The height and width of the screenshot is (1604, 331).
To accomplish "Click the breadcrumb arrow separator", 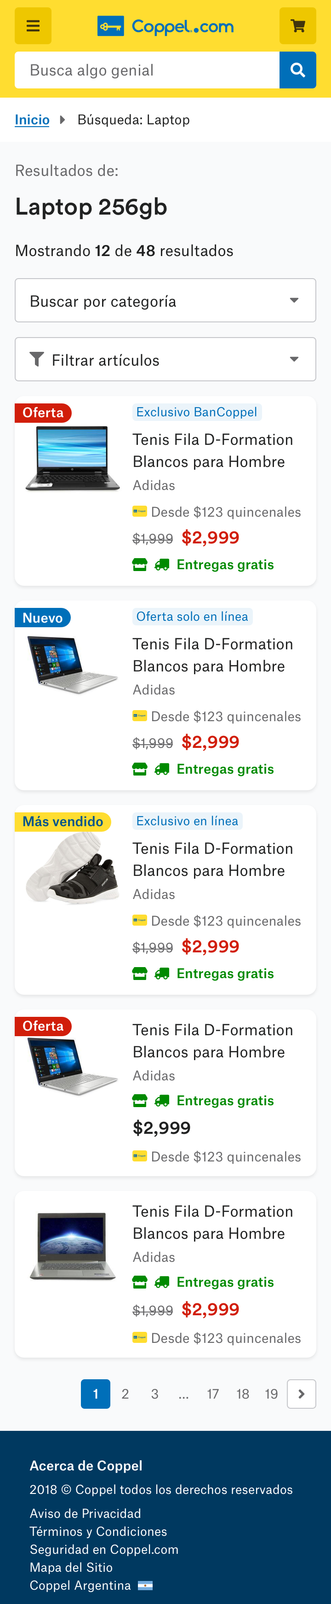I will point(62,120).
